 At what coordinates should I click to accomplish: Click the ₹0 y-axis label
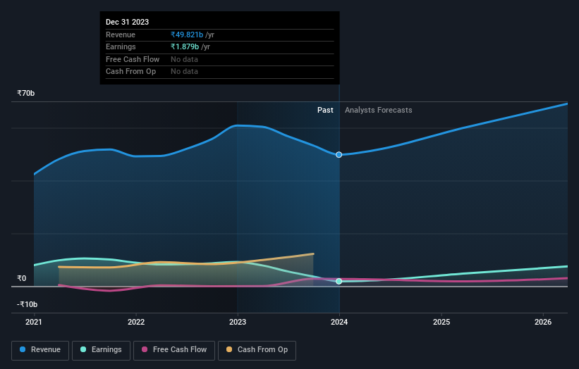click(x=22, y=278)
